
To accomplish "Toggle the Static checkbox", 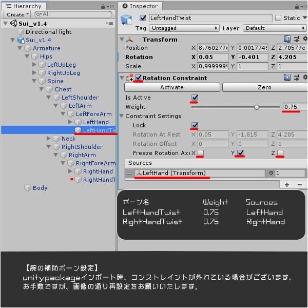I will click(278, 18).
